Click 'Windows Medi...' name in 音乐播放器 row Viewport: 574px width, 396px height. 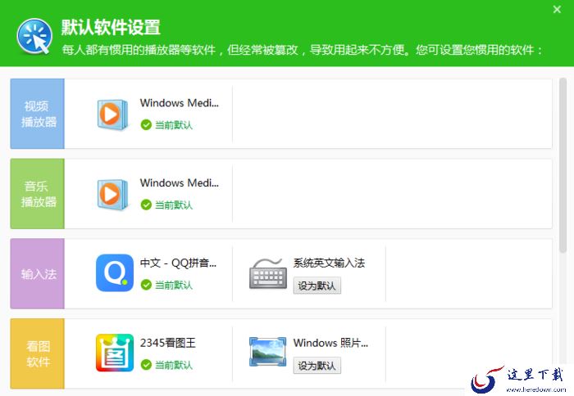[180, 183]
